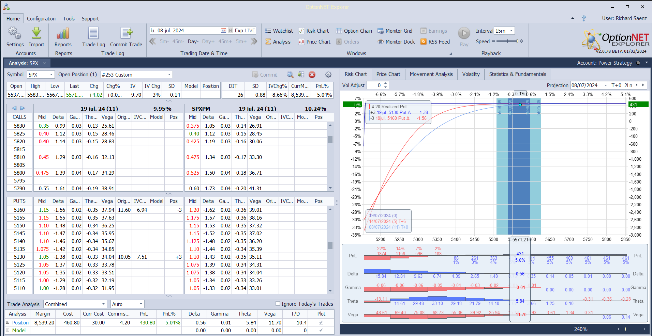Click the green grid export icon near Commit
The image size is (652, 336).
coord(301,75)
